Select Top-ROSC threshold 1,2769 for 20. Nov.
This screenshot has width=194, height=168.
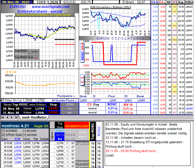pos(39,109)
